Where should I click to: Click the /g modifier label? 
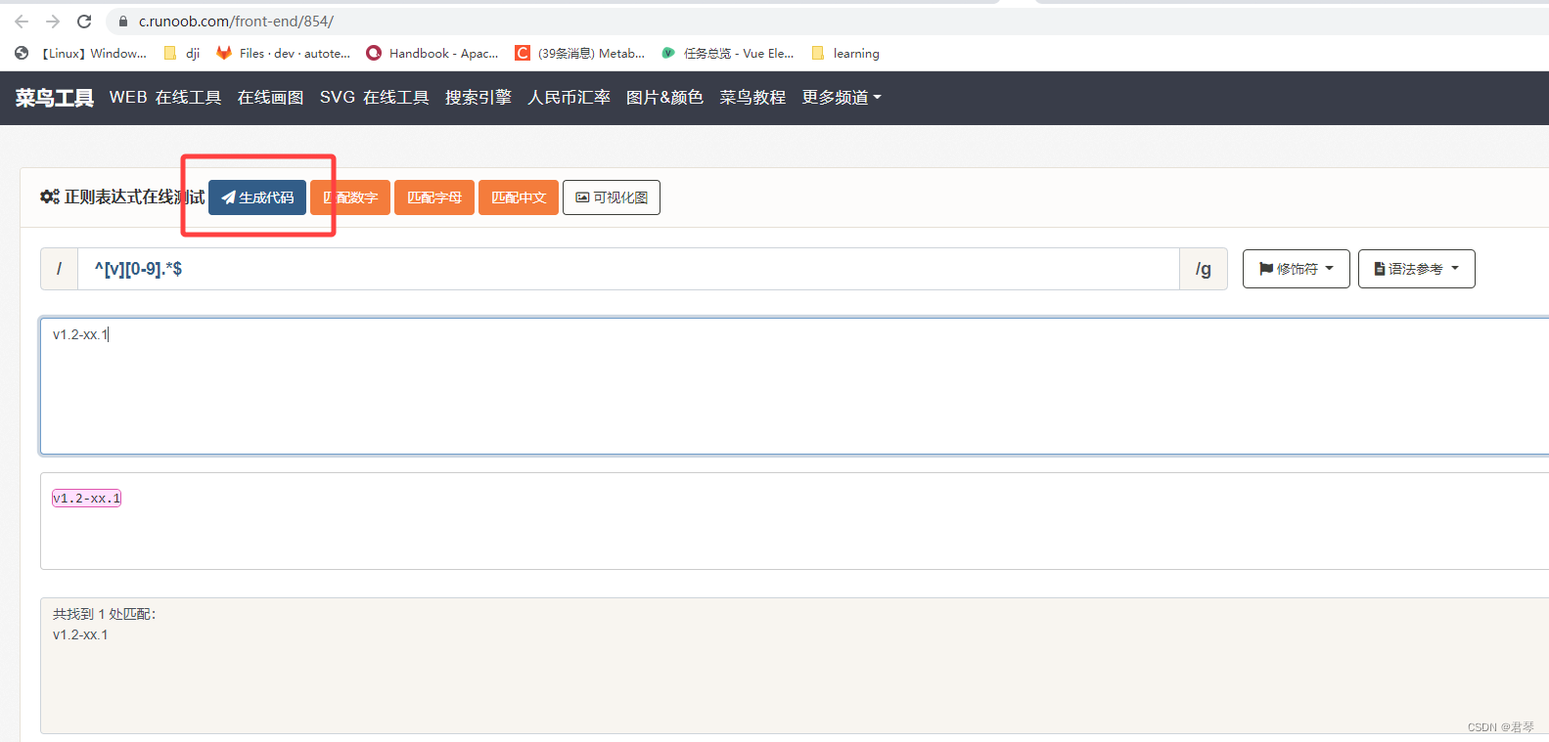[1204, 269]
